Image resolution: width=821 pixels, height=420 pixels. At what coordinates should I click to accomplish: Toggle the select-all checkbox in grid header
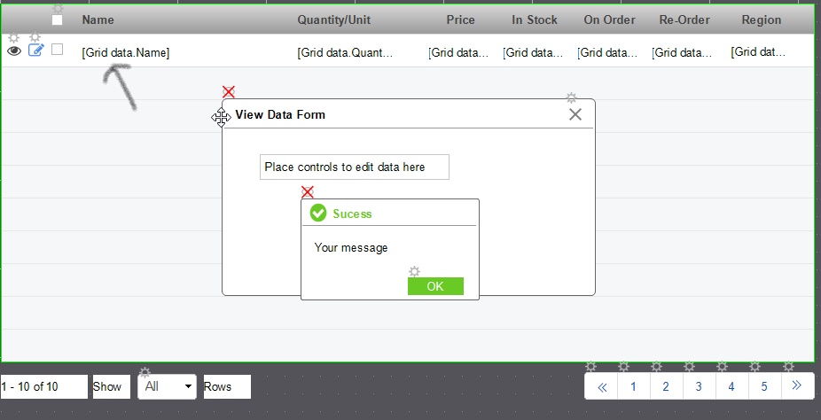click(58, 20)
